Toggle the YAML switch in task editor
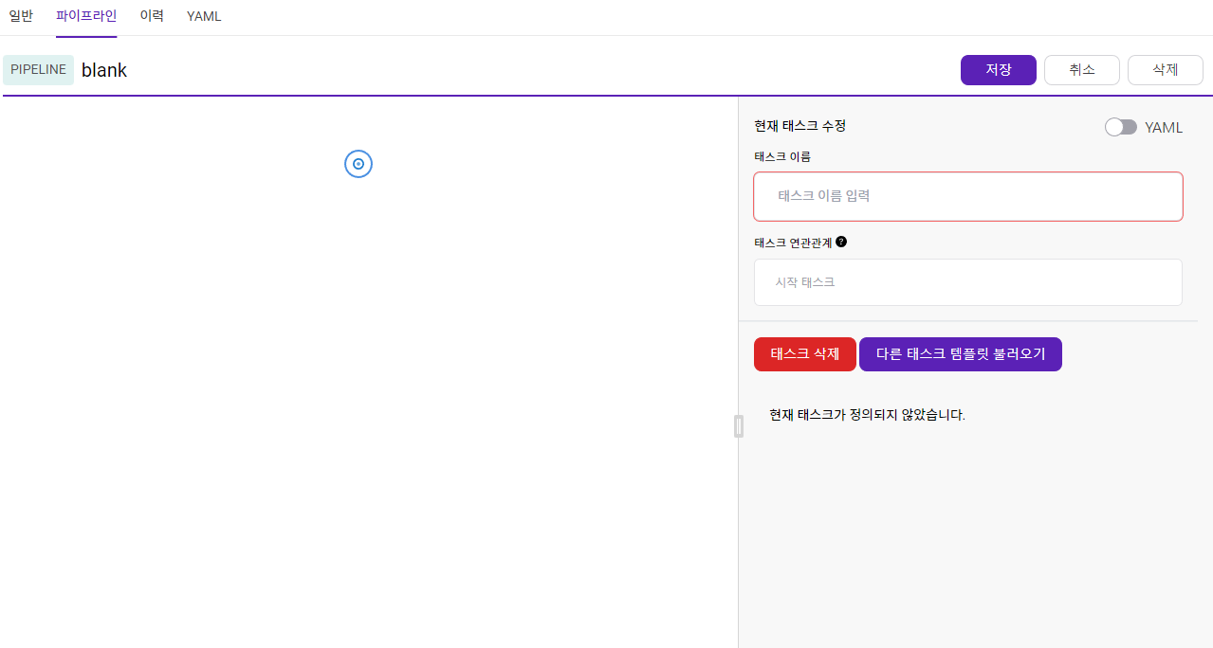Image resolution: width=1213 pixels, height=648 pixels. (1121, 127)
